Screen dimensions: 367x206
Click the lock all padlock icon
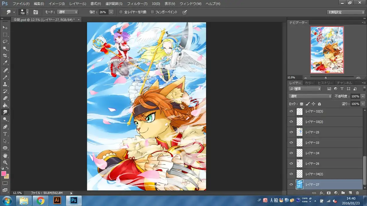319,104
